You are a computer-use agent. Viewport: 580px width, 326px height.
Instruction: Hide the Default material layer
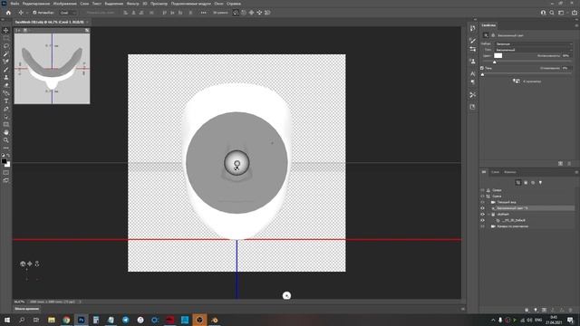tap(482, 220)
